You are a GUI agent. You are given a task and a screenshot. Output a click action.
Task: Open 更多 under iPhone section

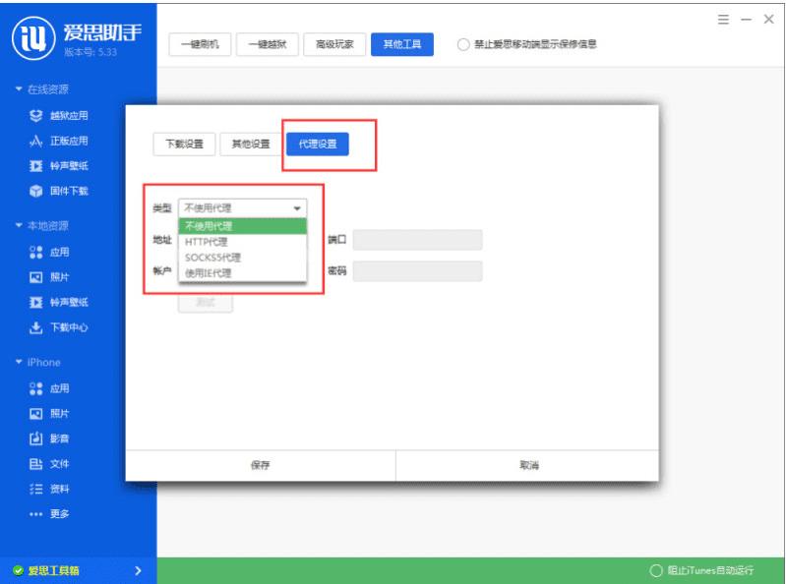pos(49,514)
